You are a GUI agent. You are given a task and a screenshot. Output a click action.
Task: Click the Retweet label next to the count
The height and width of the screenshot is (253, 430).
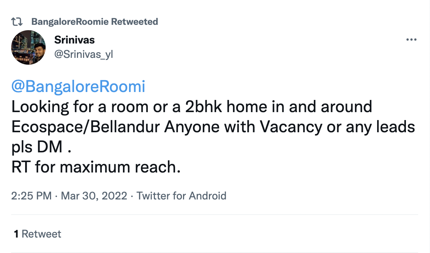click(41, 234)
